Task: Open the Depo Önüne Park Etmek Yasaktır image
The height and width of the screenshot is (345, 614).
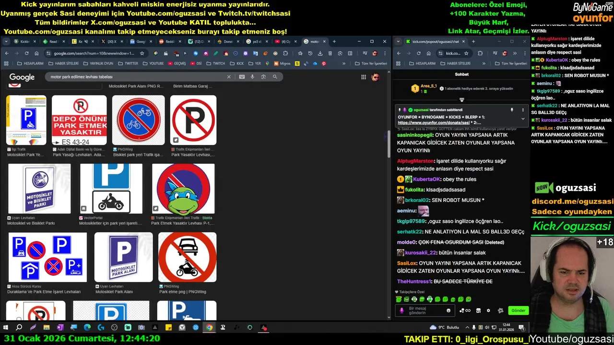Action: click(79, 120)
